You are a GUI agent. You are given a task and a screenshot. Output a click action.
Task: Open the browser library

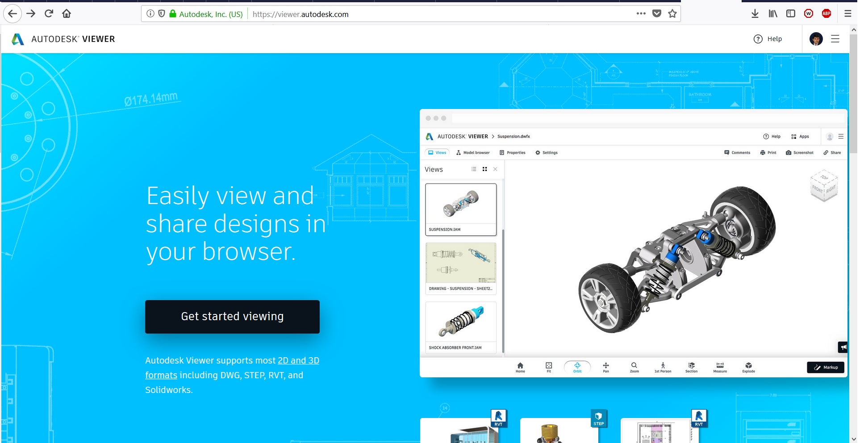773,14
